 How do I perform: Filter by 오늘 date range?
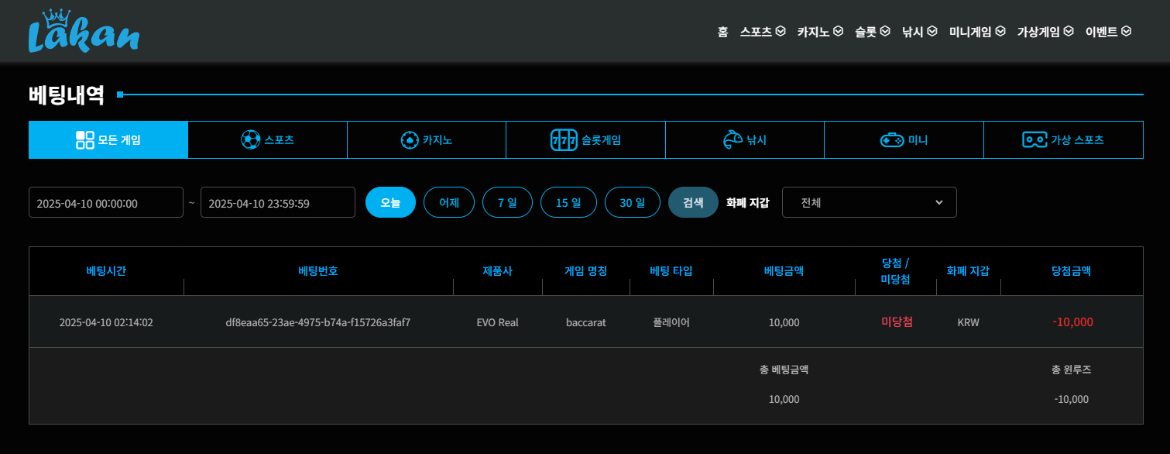[x=390, y=202]
